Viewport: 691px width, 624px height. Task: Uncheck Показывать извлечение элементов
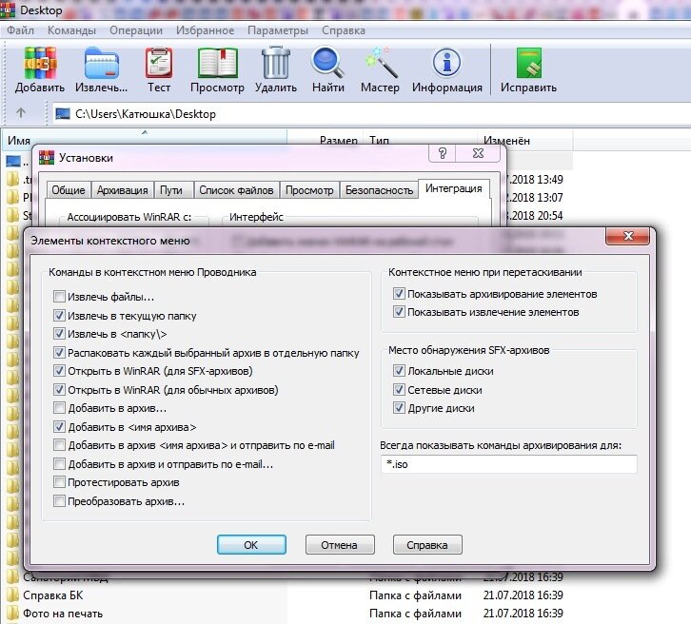(x=399, y=312)
